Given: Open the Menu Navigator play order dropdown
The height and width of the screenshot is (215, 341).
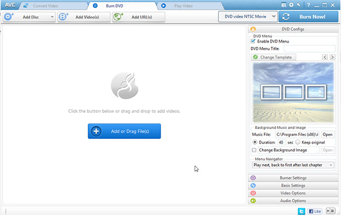Looking at the screenshot, I should click(293, 165).
